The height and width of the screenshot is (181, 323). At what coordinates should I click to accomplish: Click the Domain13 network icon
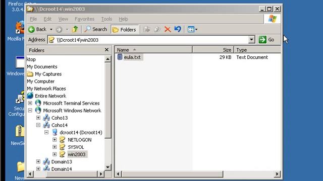point(46,161)
